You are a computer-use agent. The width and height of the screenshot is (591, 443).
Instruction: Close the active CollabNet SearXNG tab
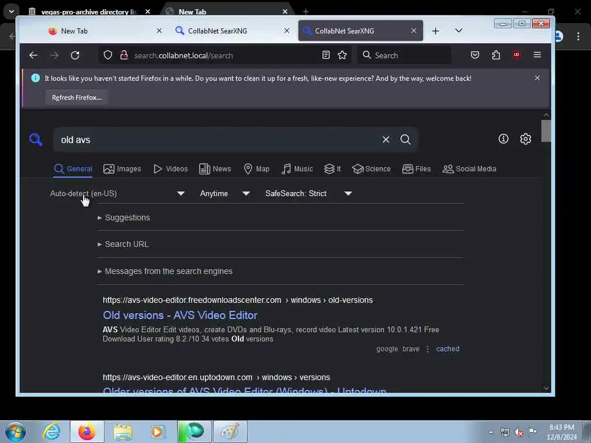[x=414, y=31]
